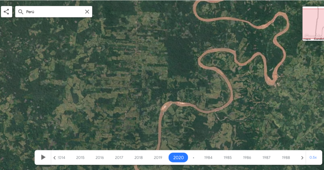Image resolution: width=324 pixels, height=170 pixels.
Task: Select year 1987 on timeline
Action: point(266,158)
